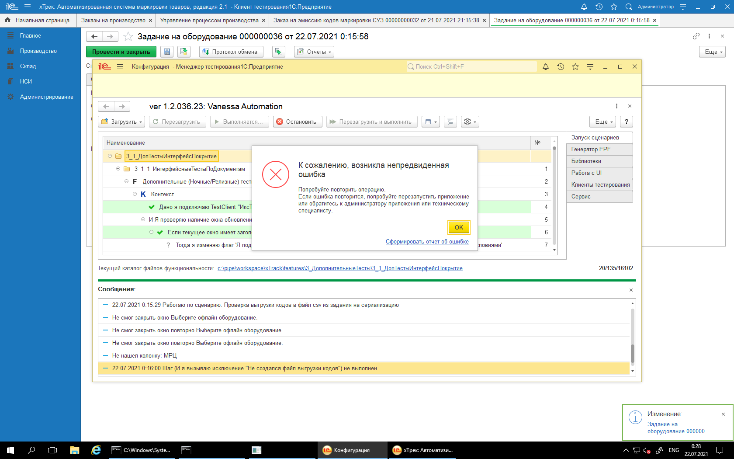
Task: Open 'Еще' menu in the document form
Action: coord(712,52)
